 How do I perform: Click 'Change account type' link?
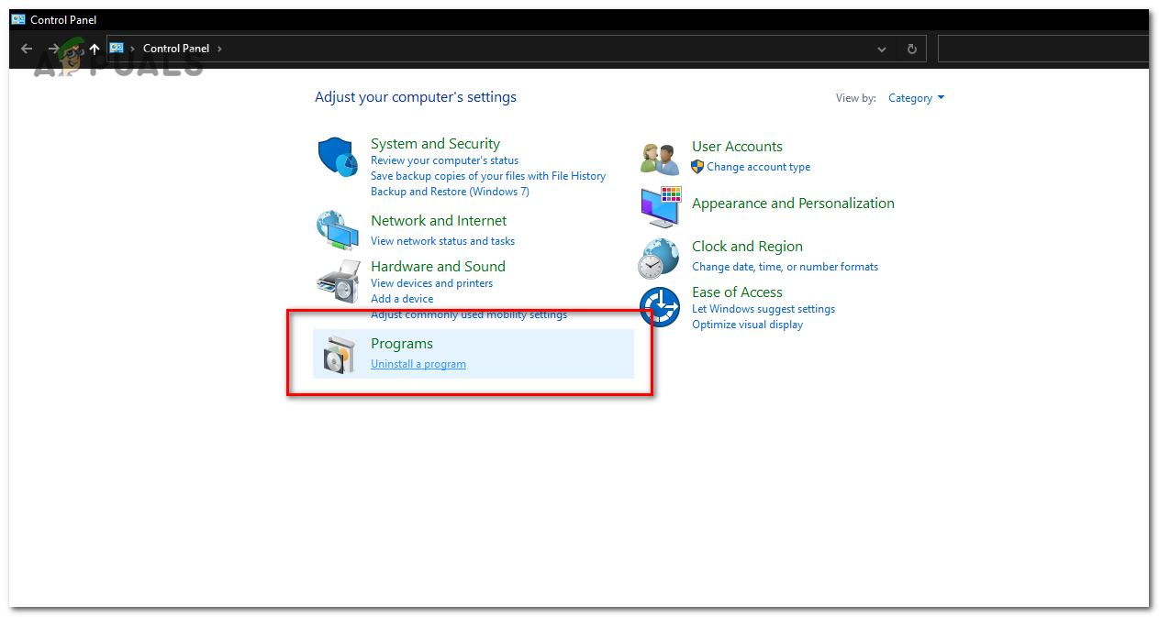click(760, 166)
